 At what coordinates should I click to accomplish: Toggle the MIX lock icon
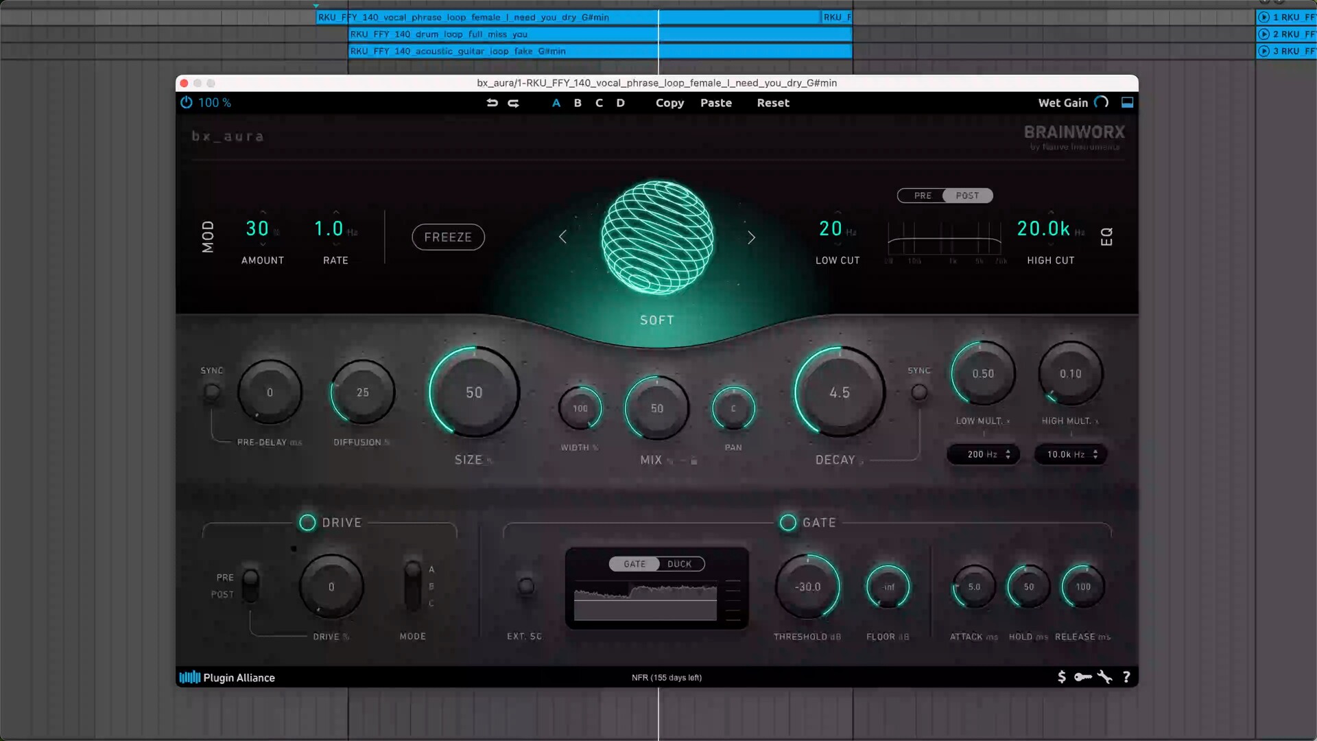click(693, 461)
